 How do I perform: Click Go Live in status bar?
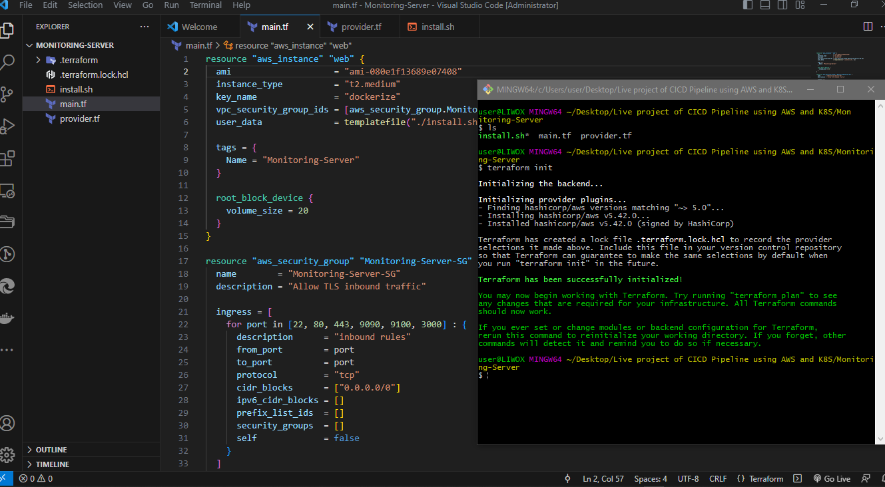click(832, 479)
